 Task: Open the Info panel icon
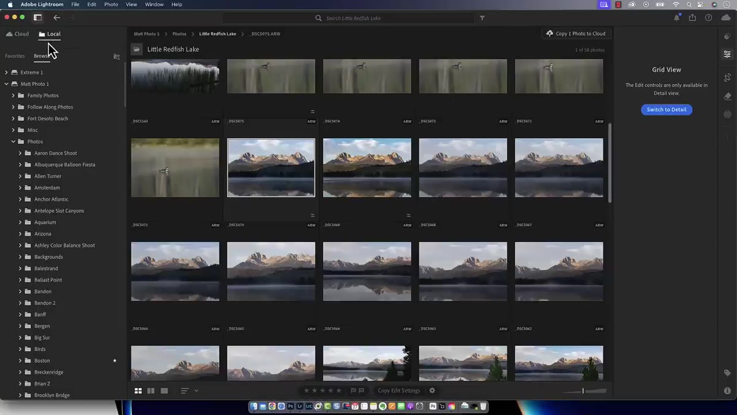[x=727, y=390]
